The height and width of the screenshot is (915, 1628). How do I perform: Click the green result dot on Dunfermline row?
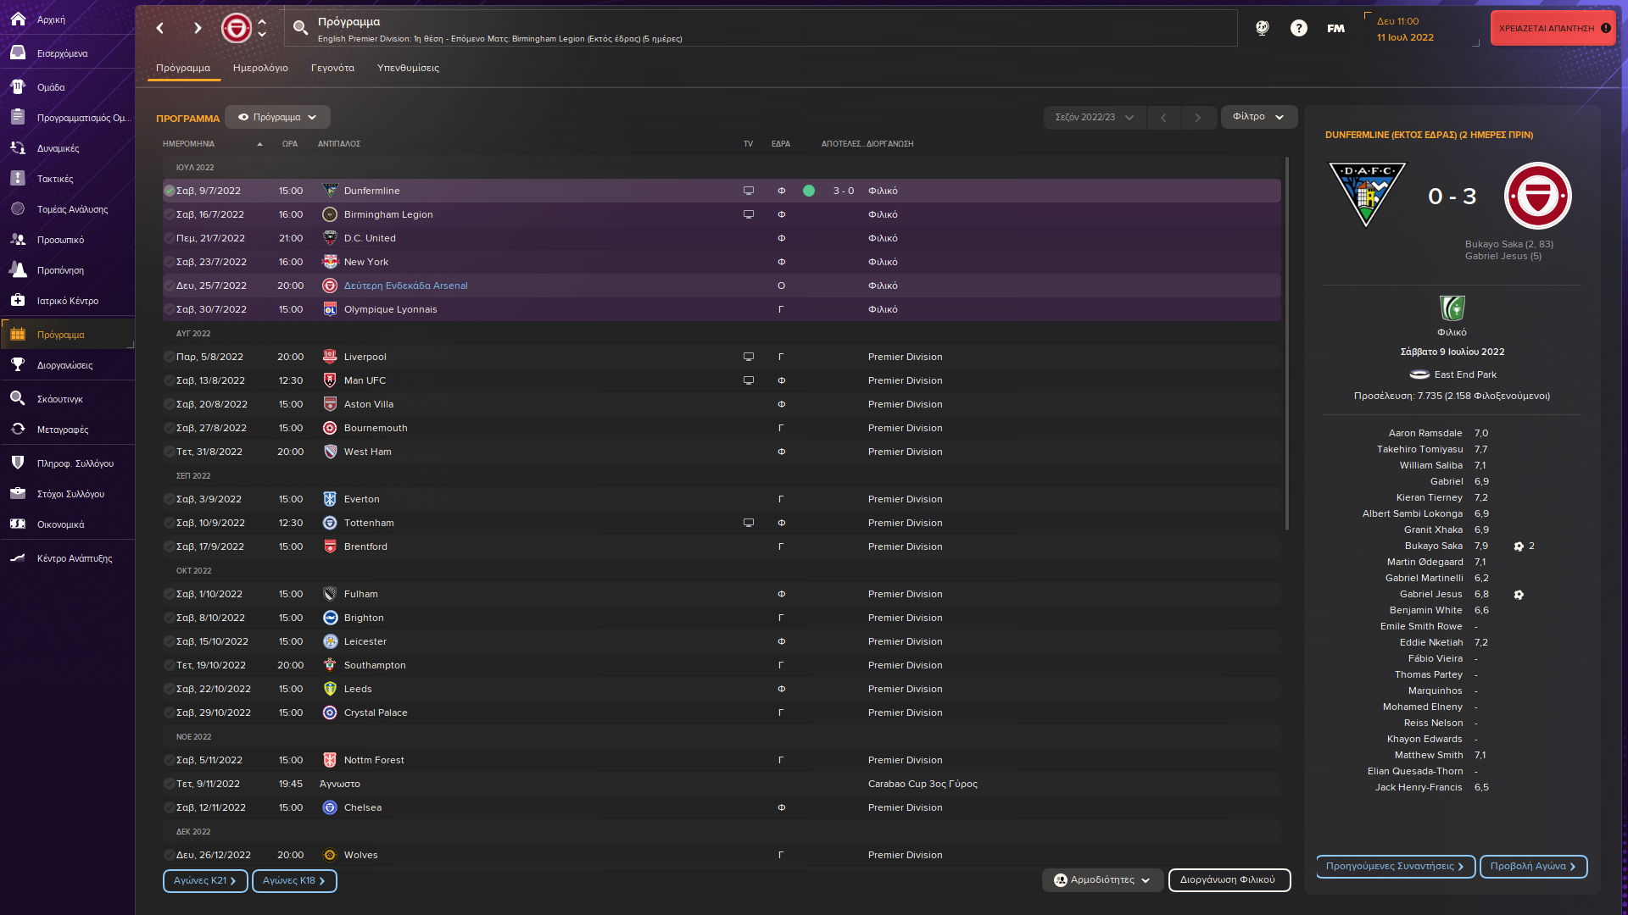pos(809,191)
